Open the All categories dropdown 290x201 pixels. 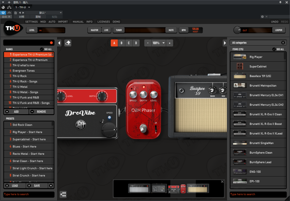[258, 43]
